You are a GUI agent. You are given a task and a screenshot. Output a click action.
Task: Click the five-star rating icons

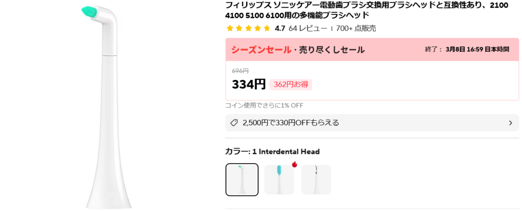click(248, 29)
